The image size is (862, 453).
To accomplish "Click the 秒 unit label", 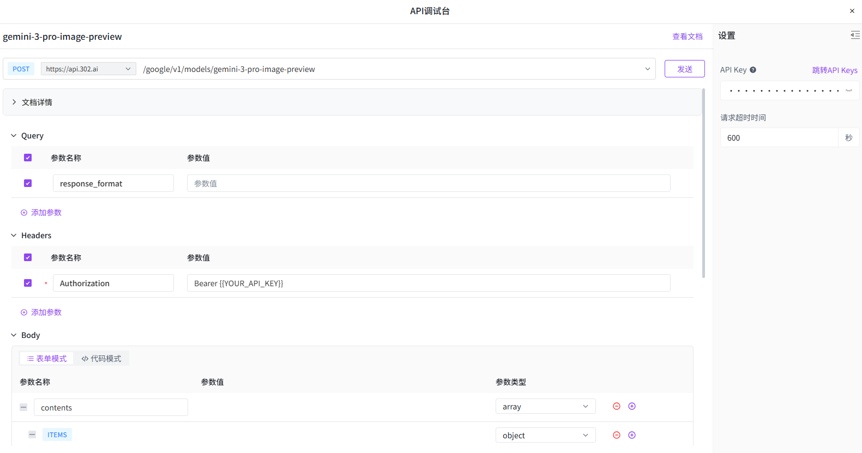I will coord(849,137).
